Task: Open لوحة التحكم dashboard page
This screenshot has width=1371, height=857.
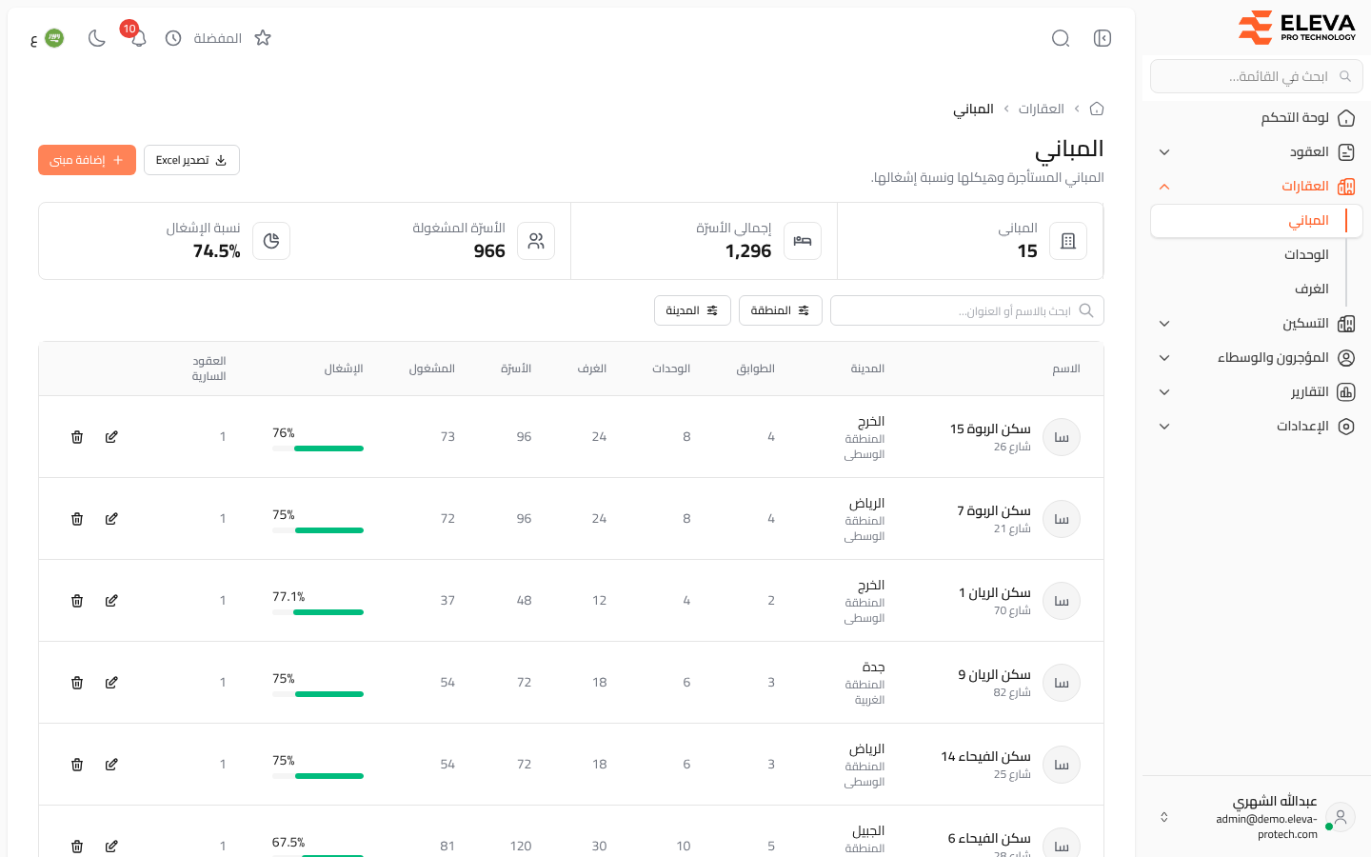Action: [1257, 118]
